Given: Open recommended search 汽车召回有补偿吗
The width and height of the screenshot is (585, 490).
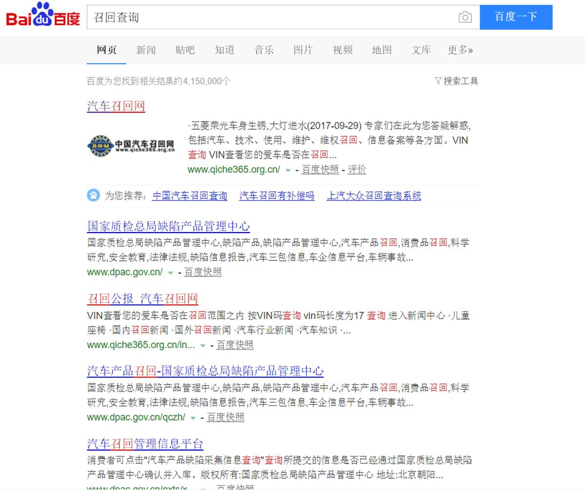Looking at the screenshot, I should [x=277, y=196].
